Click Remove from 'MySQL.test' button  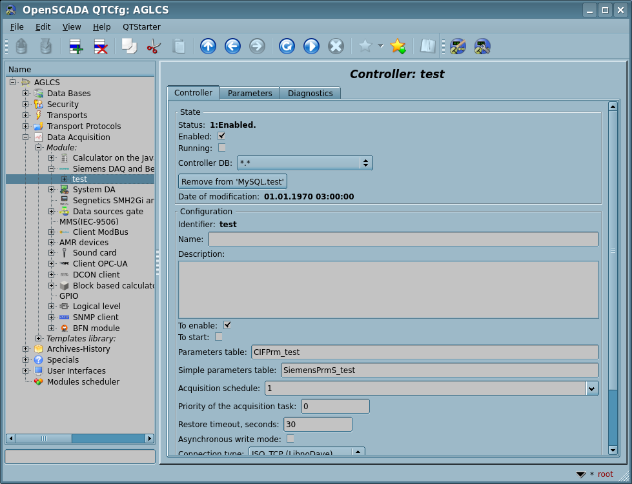click(x=232, y=182)
